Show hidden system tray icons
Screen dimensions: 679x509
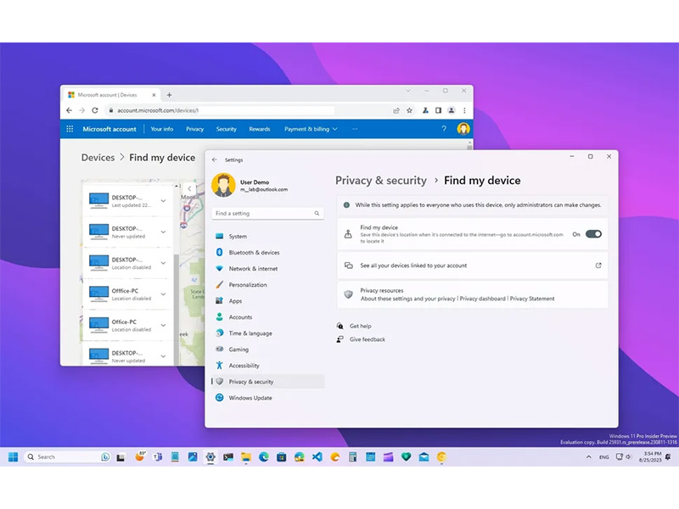tap(588, 457)
